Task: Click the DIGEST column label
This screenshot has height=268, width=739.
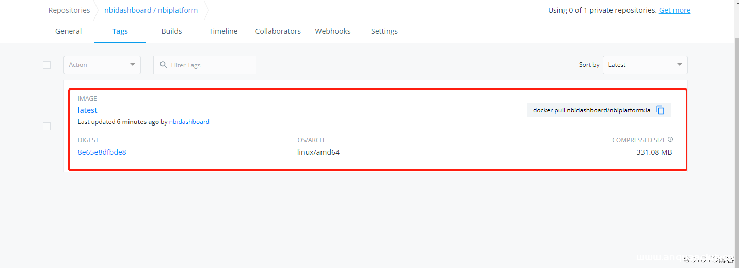Action: pos(88,140)
